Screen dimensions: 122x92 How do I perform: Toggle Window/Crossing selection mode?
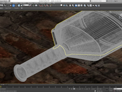[x=10, y=6]
